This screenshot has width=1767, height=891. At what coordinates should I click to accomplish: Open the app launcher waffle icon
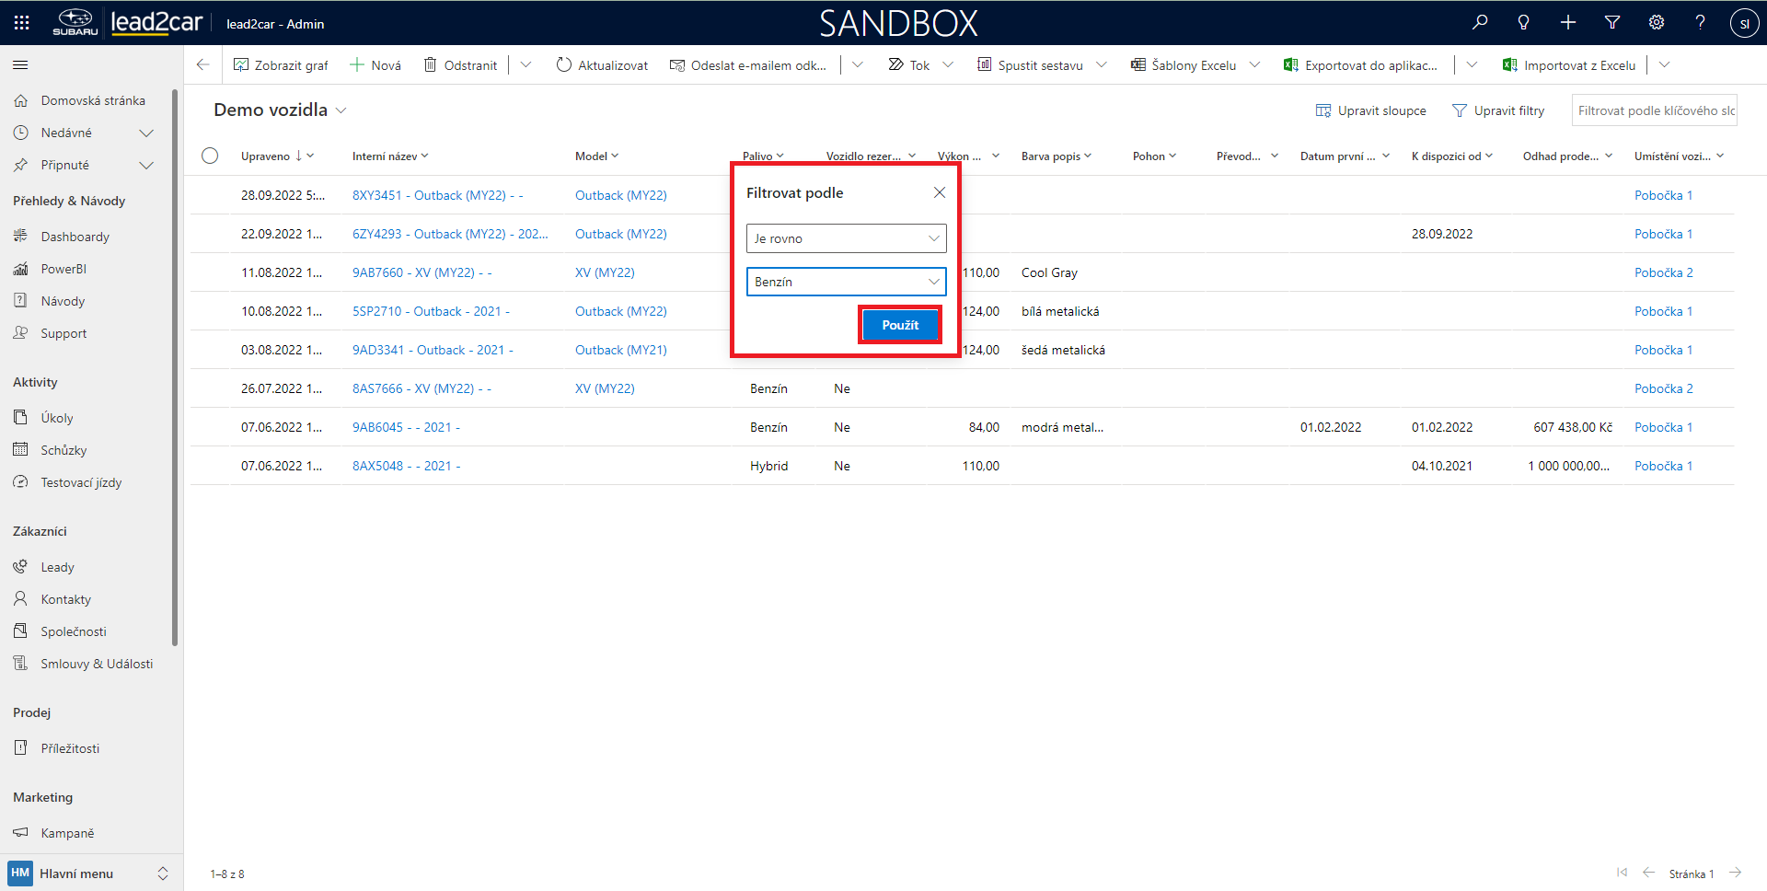click(x=21, y=23)
